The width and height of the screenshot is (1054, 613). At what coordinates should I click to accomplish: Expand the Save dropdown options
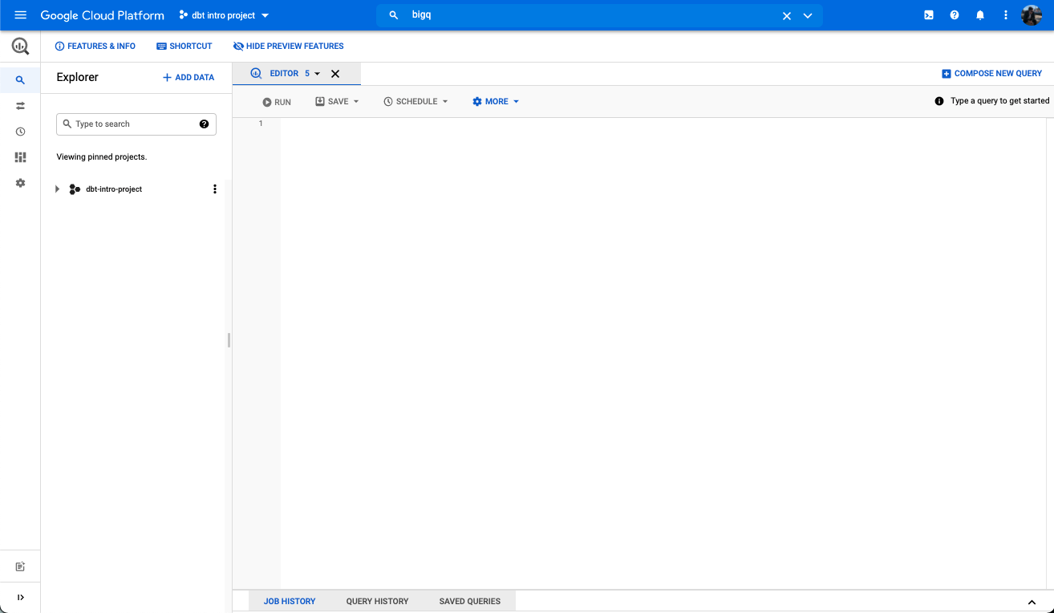tap(338, 102)
